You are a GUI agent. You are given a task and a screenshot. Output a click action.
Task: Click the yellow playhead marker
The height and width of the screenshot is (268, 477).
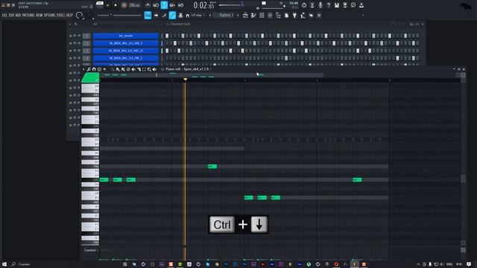[185, 80]
